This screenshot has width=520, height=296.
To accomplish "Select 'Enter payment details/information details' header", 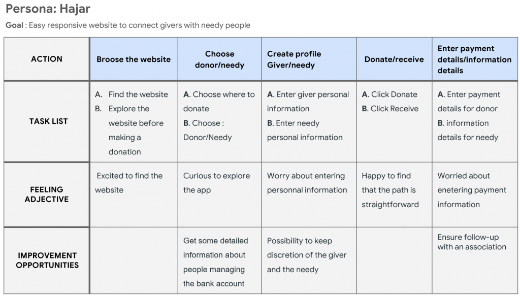I will (x=475, y=59).
